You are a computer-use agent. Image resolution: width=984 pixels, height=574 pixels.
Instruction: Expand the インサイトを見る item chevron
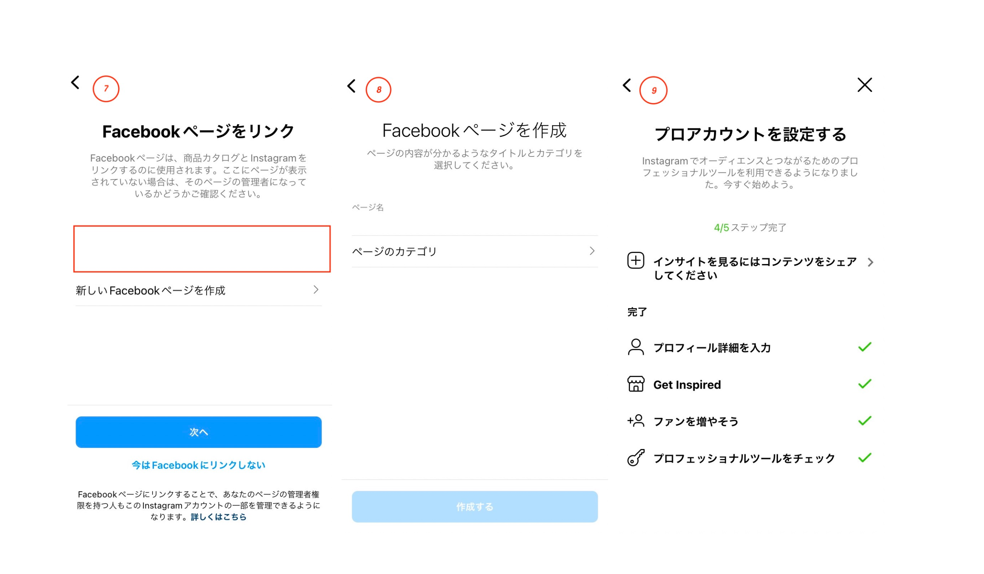[870, 262]
